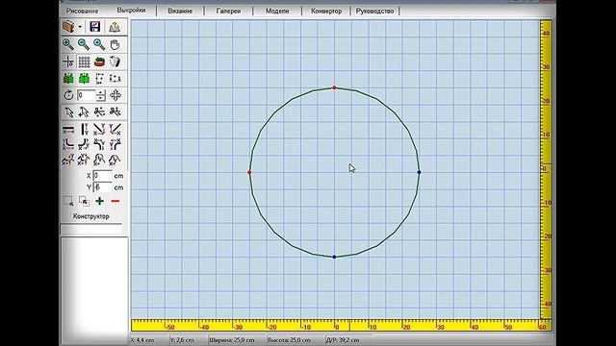Switch to the Выкройки tab
Screen dimensions: 616x346
131,11
